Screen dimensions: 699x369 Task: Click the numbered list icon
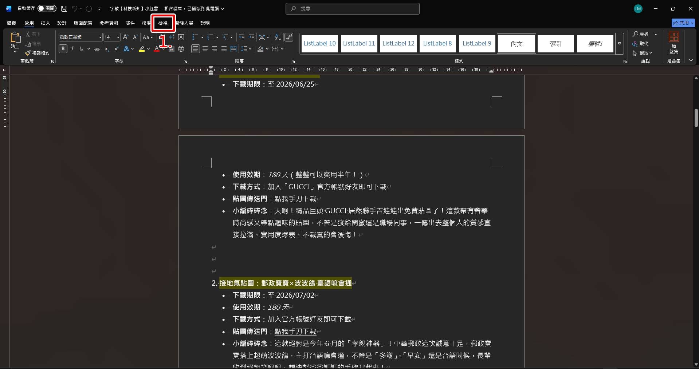coord(210,37)
